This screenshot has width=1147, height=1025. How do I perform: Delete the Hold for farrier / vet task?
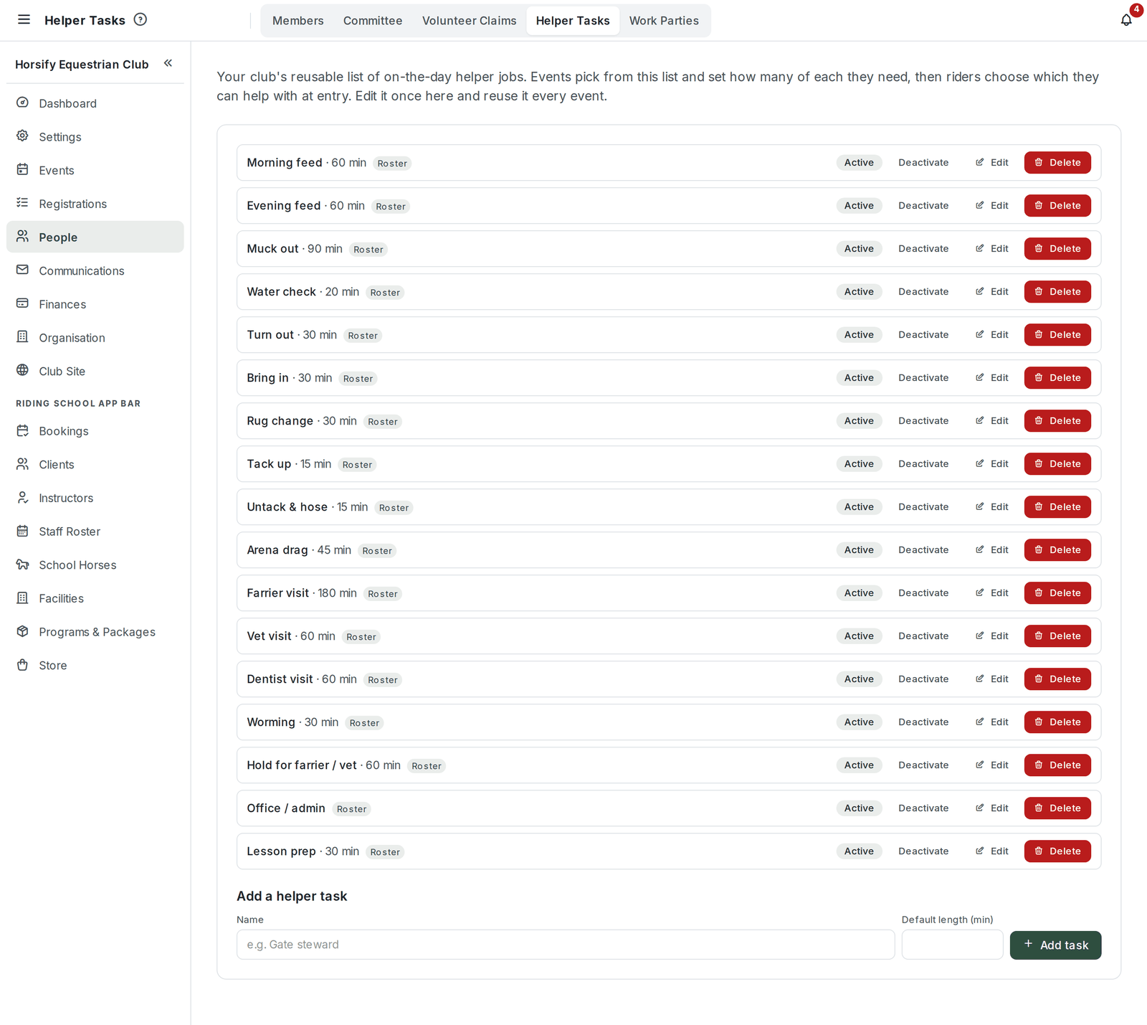tap(1057, 765)
